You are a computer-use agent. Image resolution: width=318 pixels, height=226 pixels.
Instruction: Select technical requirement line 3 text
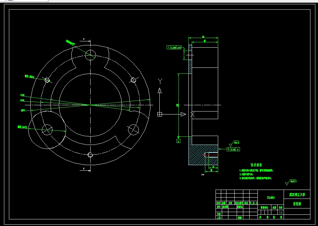click(x=256, y=178)
